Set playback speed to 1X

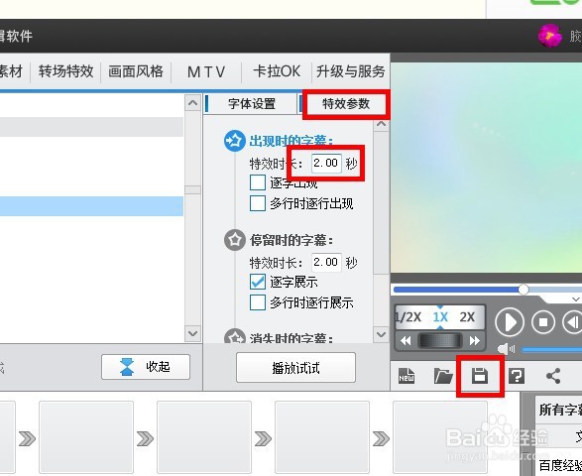pos(440,317)
